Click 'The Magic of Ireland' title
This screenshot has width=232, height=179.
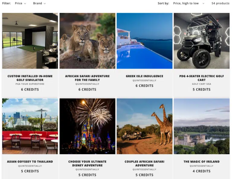[x=201, y=161]
